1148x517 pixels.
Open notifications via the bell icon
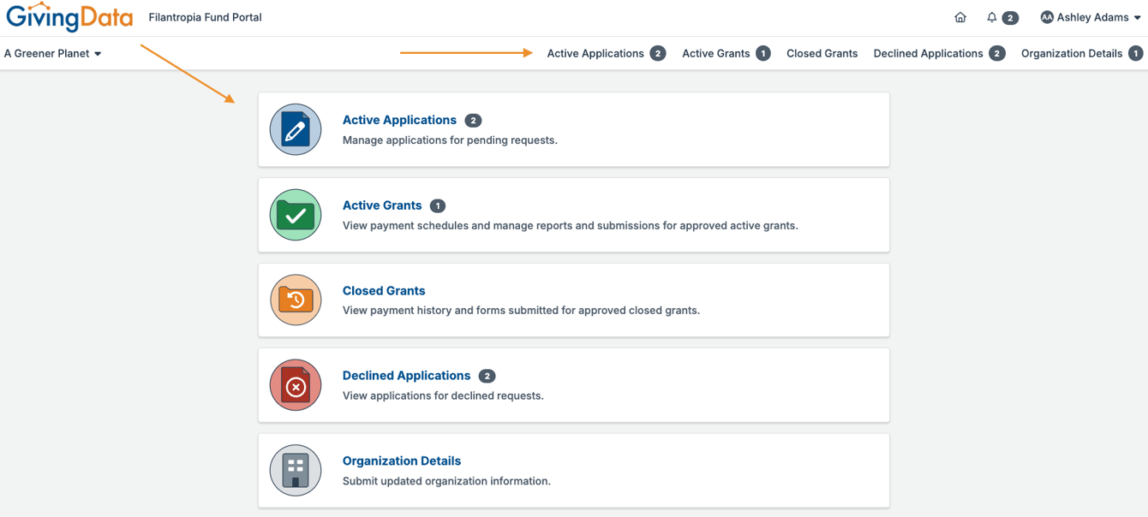pyautogui.click(x=993, y=16)
